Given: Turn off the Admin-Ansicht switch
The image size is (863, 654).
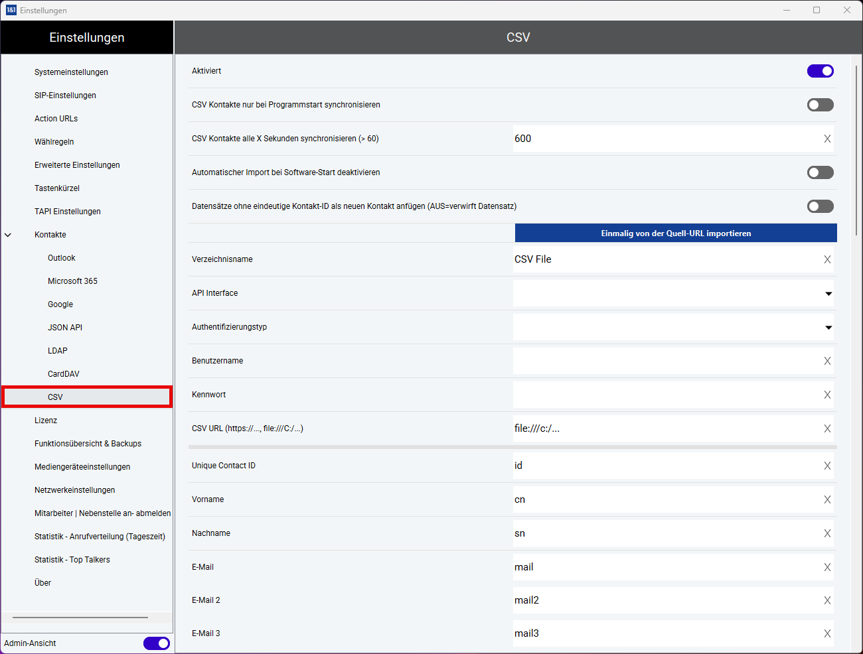Looking at the screenshot, I should (x=156, y=643).
